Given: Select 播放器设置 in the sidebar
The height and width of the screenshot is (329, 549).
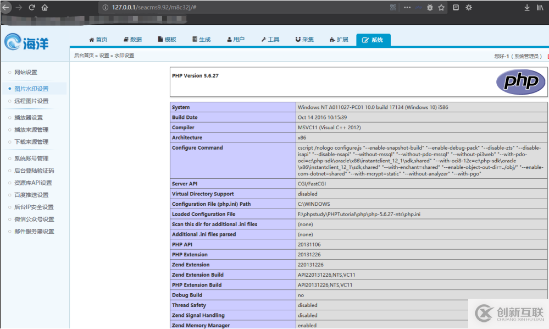Looking at the screenshot, I should tap(29, 118).
